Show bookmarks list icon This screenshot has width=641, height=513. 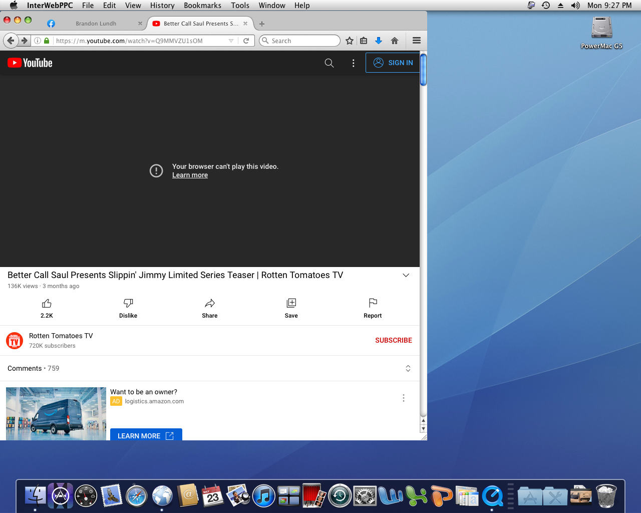364,41
